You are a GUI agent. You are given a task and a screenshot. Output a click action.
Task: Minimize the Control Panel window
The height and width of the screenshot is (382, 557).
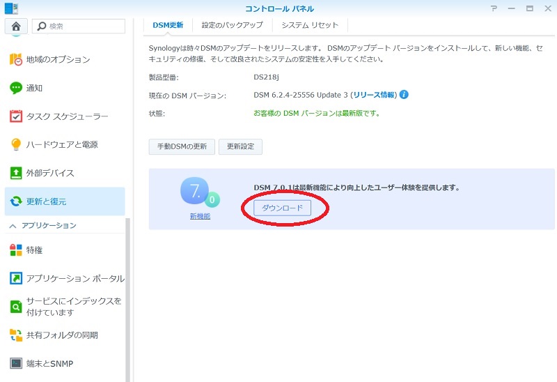tap(512, 8)
